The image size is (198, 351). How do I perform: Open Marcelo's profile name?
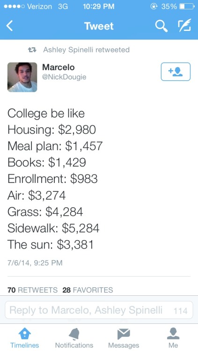[x=58, y=67]
